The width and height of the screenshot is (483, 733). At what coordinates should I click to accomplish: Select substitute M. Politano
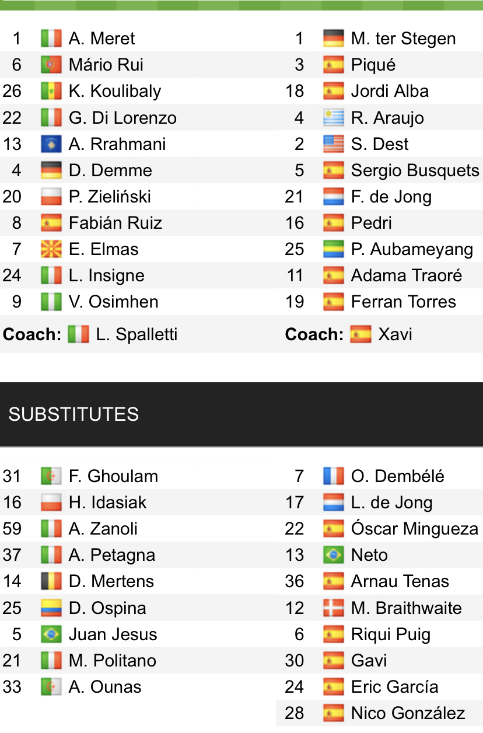[x=112, y=661]
